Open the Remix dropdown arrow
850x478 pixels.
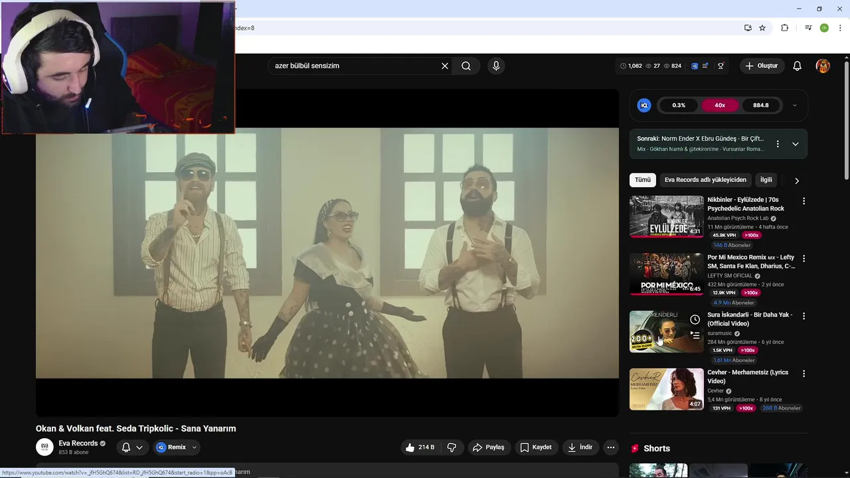[195, 447]
